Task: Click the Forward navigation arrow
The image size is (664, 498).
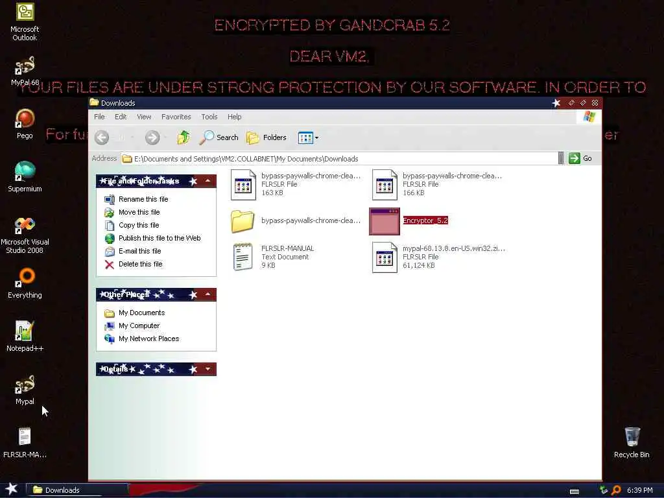Action: (152, 137)
